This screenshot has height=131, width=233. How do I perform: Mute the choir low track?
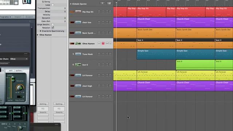coord(107,22)
